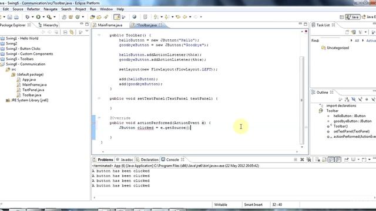The height and width of the screenshot is (211, 376).
Task: Click the All filter link in Task List
Action: (357, 40)
